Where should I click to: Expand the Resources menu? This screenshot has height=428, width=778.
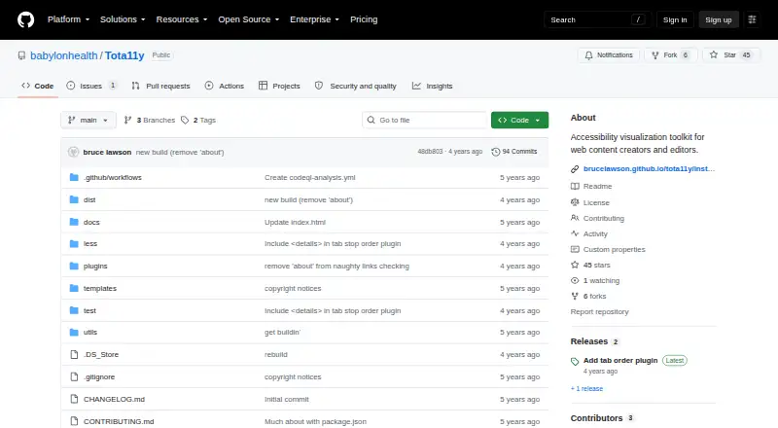[182, 19]
